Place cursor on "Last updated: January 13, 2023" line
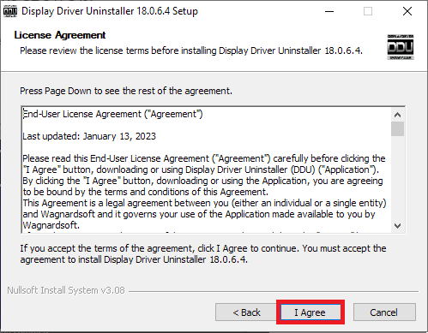Image resolution: width=428 pixels, height=333 pixels. 89,136
